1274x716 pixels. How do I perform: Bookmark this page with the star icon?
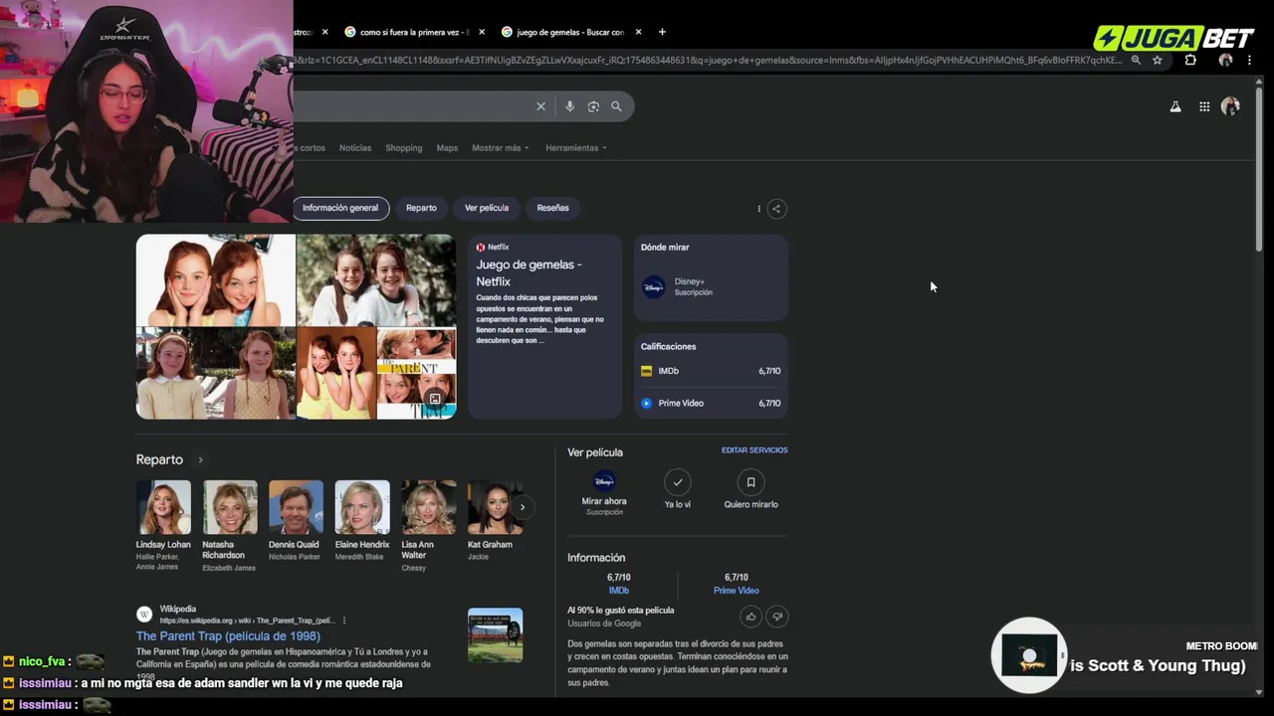1157,60
